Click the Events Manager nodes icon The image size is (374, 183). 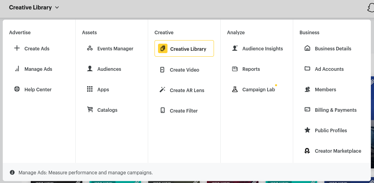click(x=90, y=48)
